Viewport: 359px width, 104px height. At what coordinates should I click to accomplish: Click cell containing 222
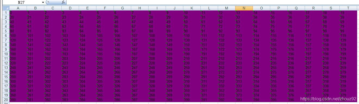(x=53, y=63)
